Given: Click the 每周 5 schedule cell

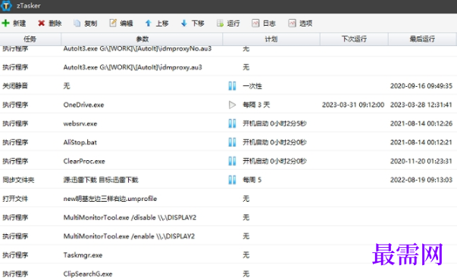Looking at the screenshot, I should [252, 180].
